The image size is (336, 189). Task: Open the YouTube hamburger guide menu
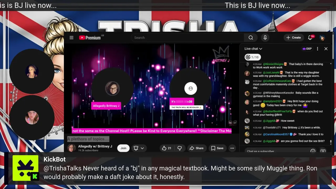coord(71,38)
